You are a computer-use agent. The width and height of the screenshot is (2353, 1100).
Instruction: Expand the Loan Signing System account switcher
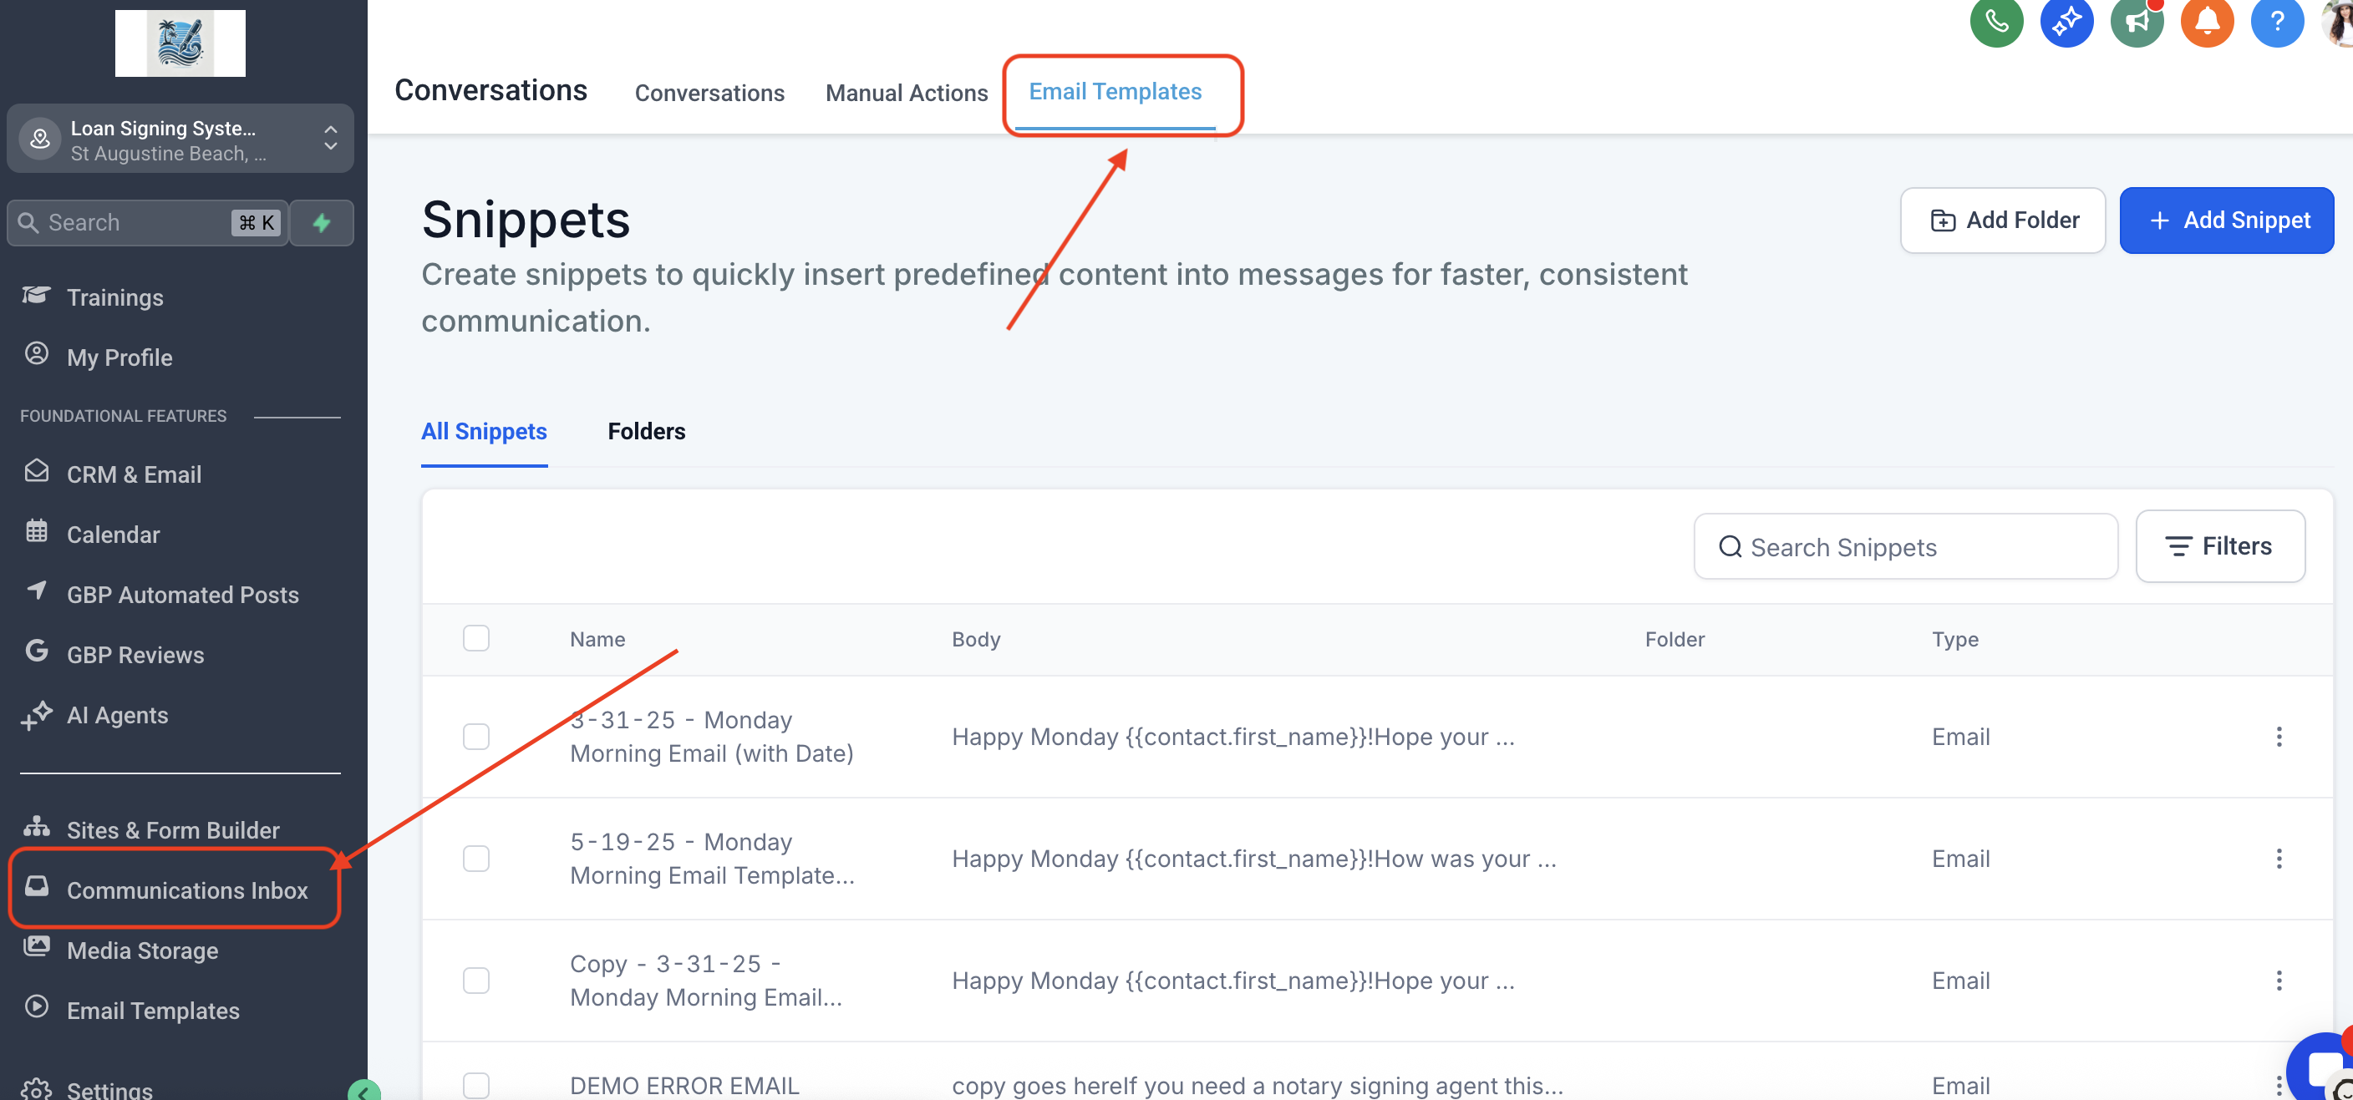[180, 139]
